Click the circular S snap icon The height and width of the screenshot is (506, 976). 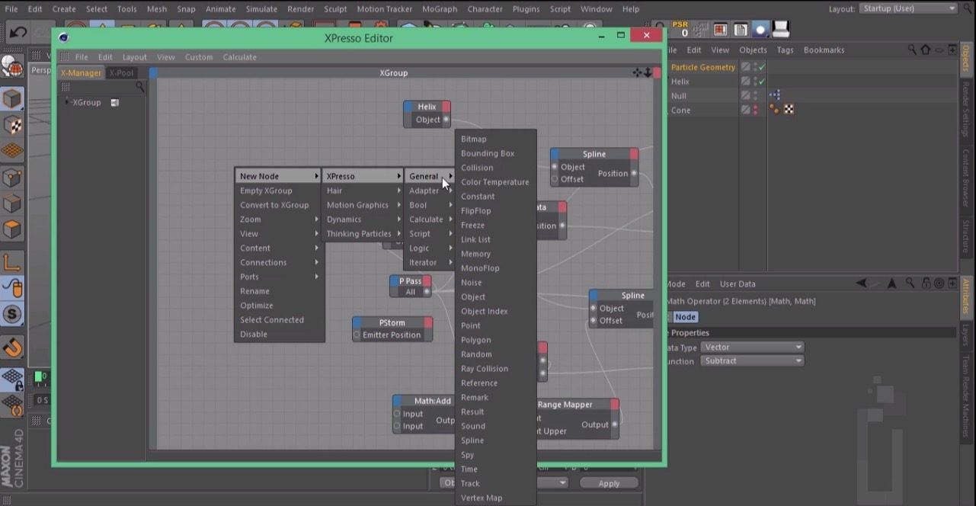pyautogui.click(x=12, y=314)
